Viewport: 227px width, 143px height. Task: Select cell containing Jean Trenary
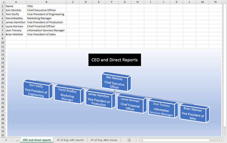click(x=16, y=30)
